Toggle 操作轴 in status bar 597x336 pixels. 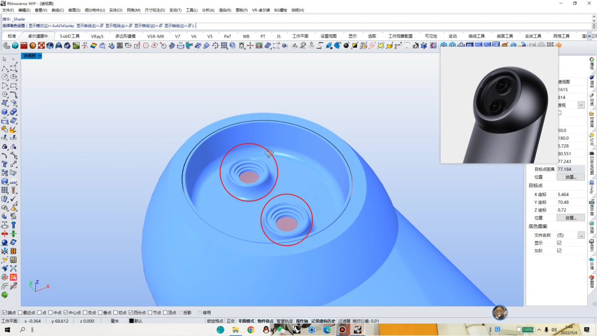pyautogui.click(x=302, y=321)
